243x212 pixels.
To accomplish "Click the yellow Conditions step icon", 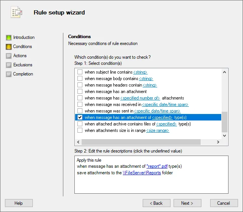I will [8, 47].
